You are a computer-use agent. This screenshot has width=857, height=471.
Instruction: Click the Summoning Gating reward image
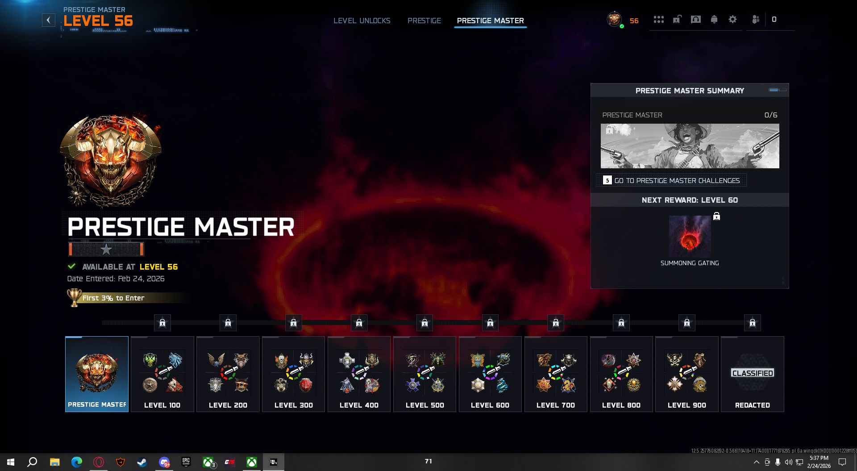click(690, 237)
